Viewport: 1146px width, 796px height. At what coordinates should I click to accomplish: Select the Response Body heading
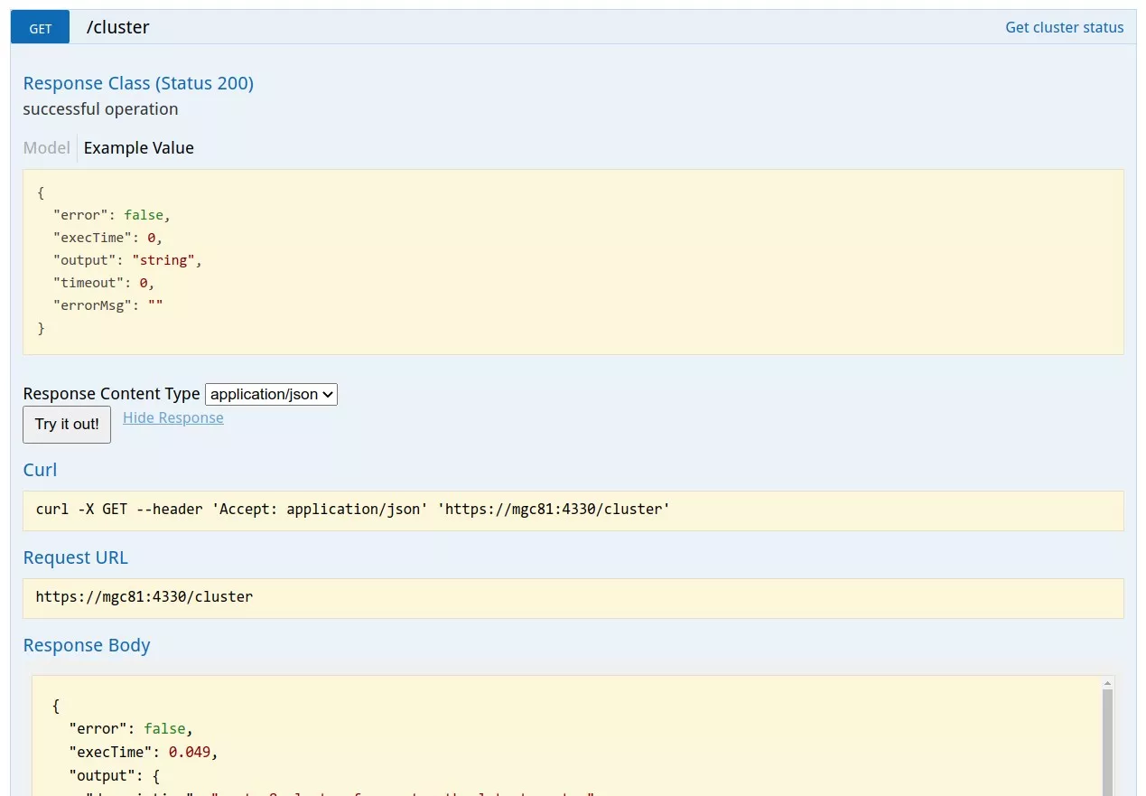pyautogui.click(x=87, y=645)
